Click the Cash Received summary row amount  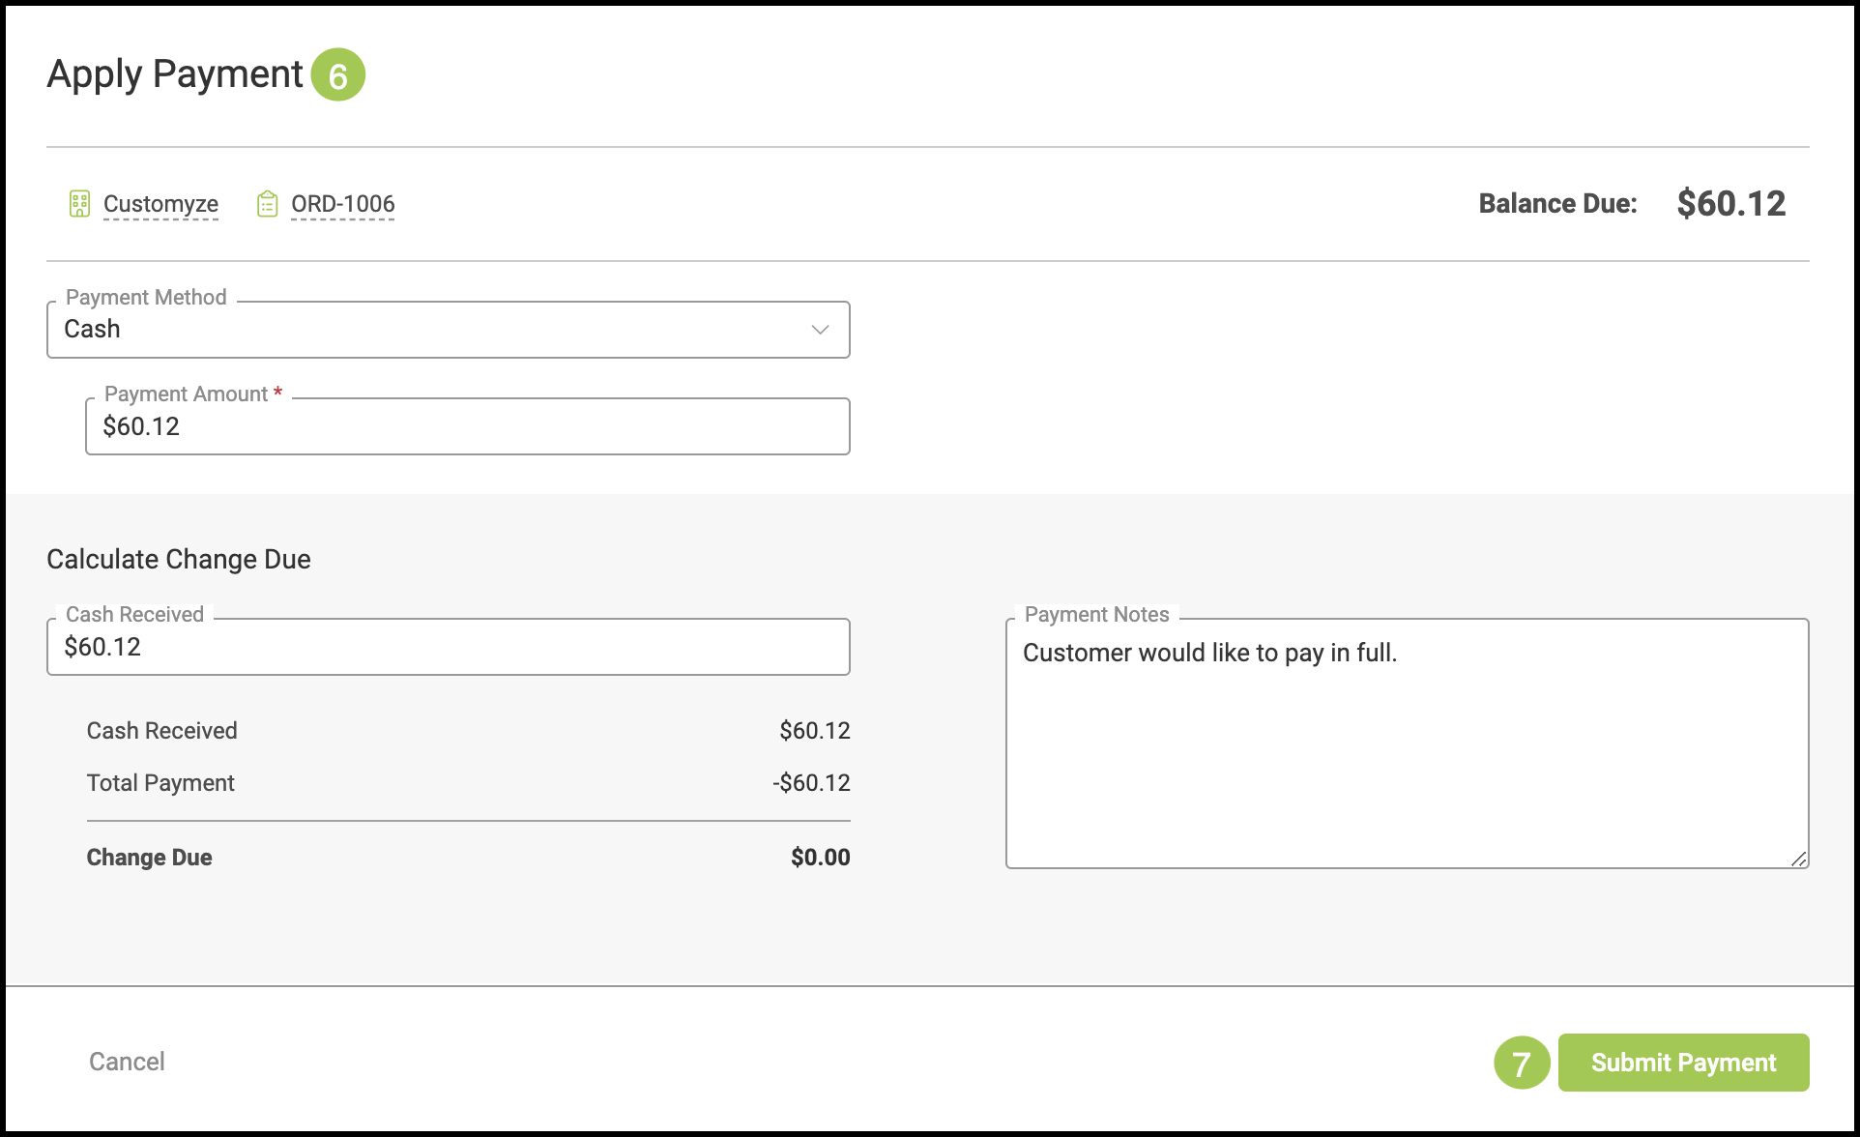[814, 731]
